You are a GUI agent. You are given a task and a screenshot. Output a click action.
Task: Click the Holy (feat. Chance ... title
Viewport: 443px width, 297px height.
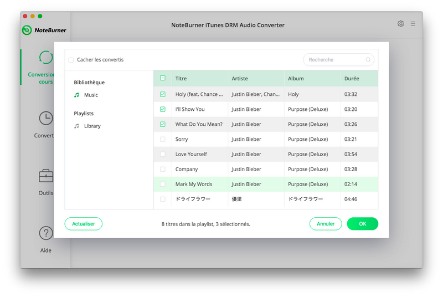(199, 94)
